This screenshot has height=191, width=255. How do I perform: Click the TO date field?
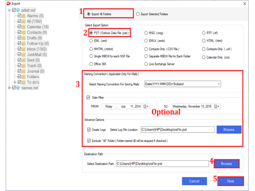point(196,106)
